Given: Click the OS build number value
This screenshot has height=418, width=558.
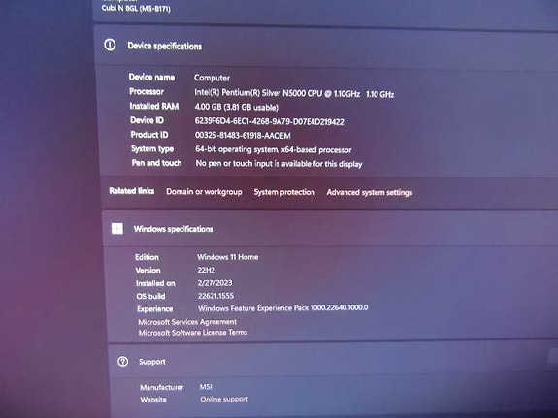Looking at the screenshot, I should click(x=215, y=296).
